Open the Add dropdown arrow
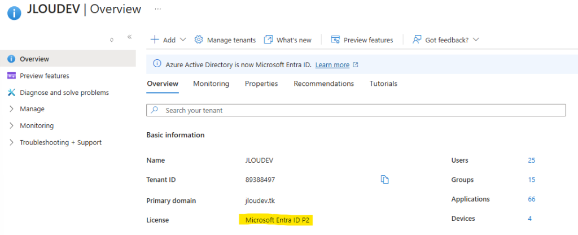578x235 pixels. (183, 40)
